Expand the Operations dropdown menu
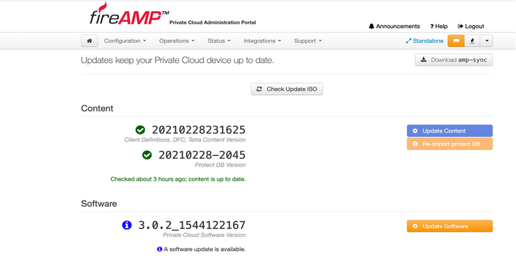This screenshot has height=268, width=516. (176, 41)
